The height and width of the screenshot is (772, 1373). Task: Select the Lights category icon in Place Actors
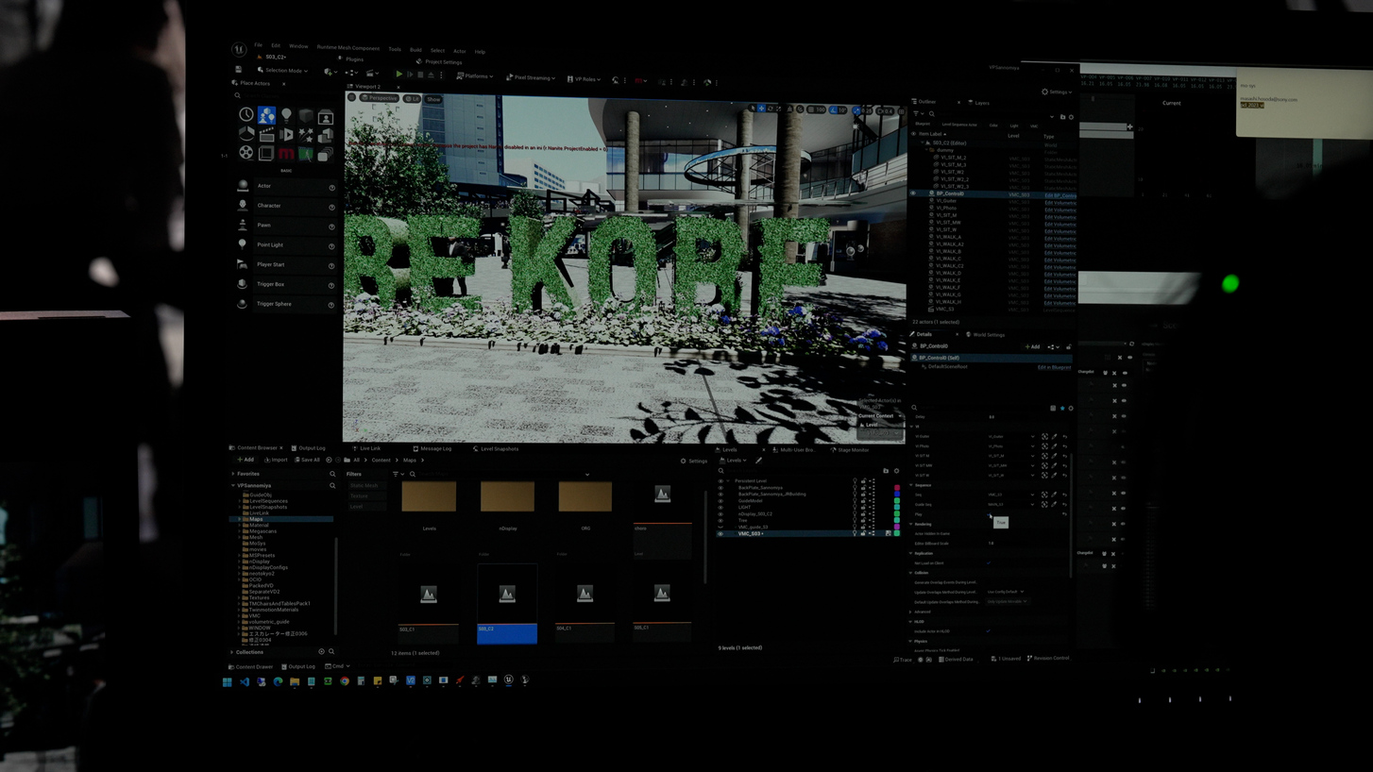[x=286, y=115]
